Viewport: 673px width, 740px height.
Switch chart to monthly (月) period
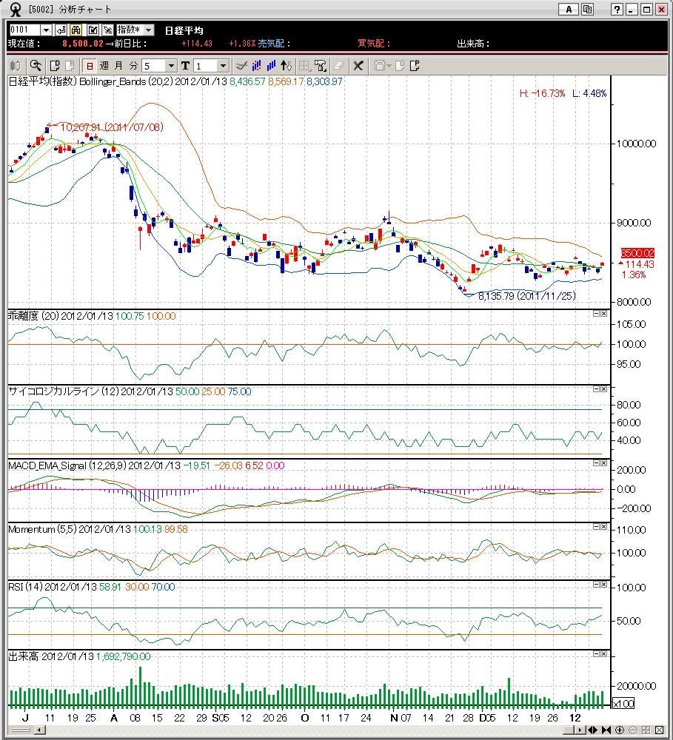pos(118,66)
